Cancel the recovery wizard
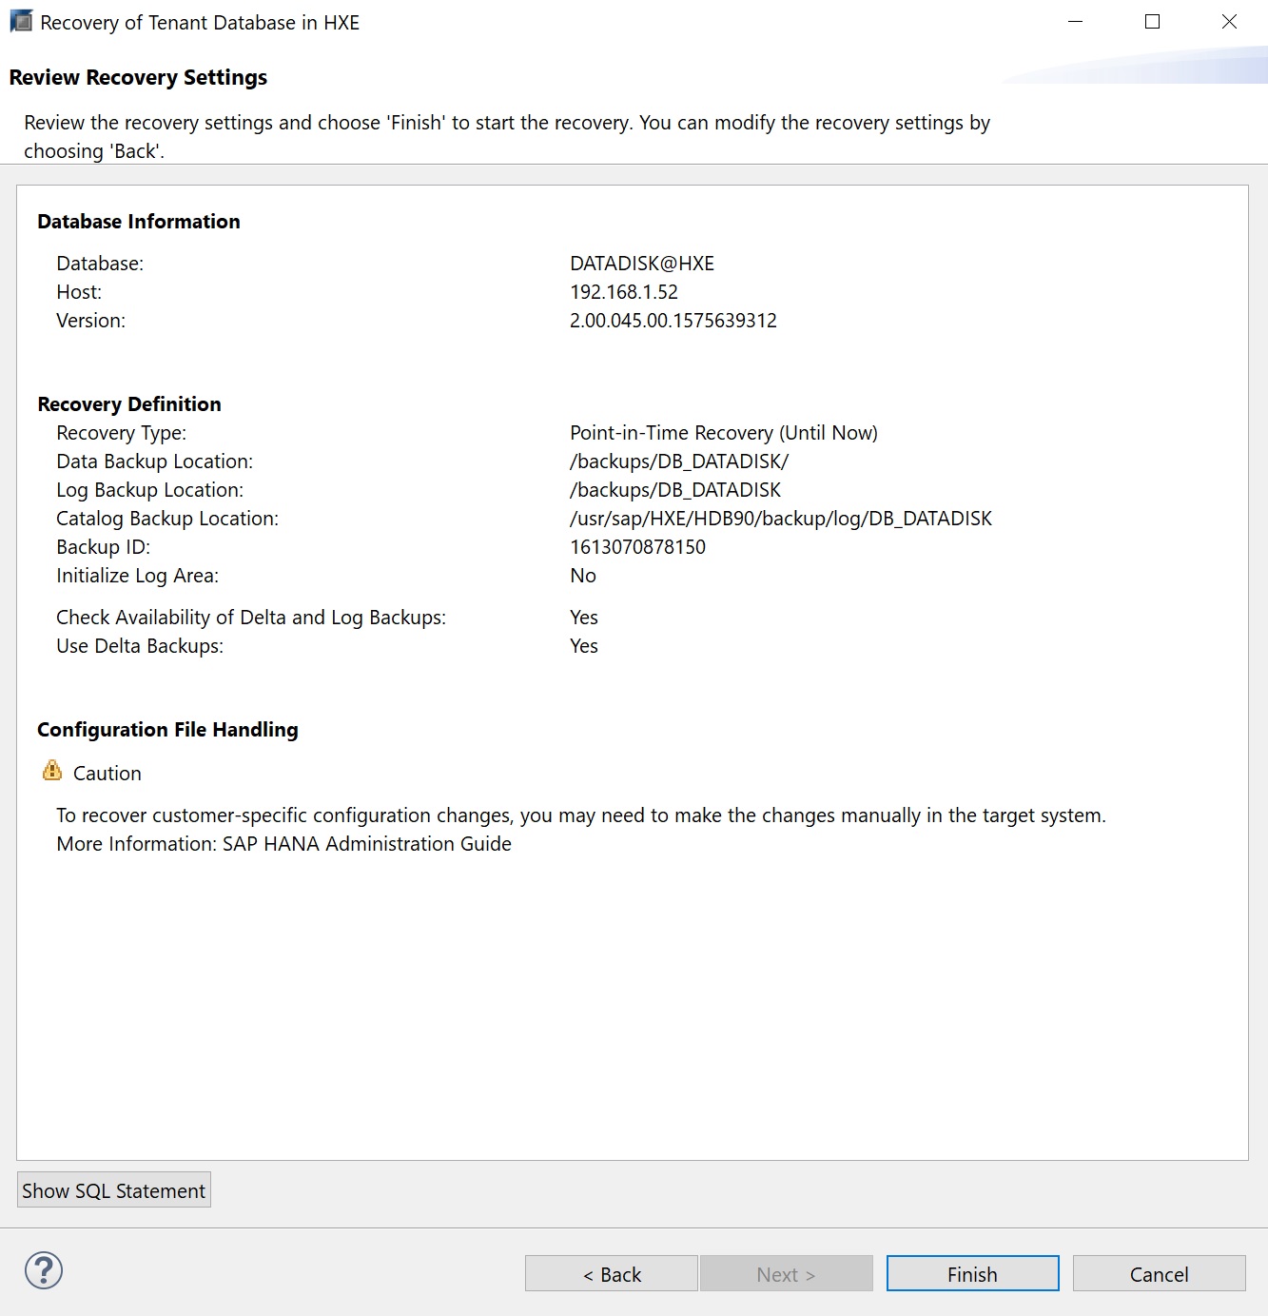 click(1159, 1274)
